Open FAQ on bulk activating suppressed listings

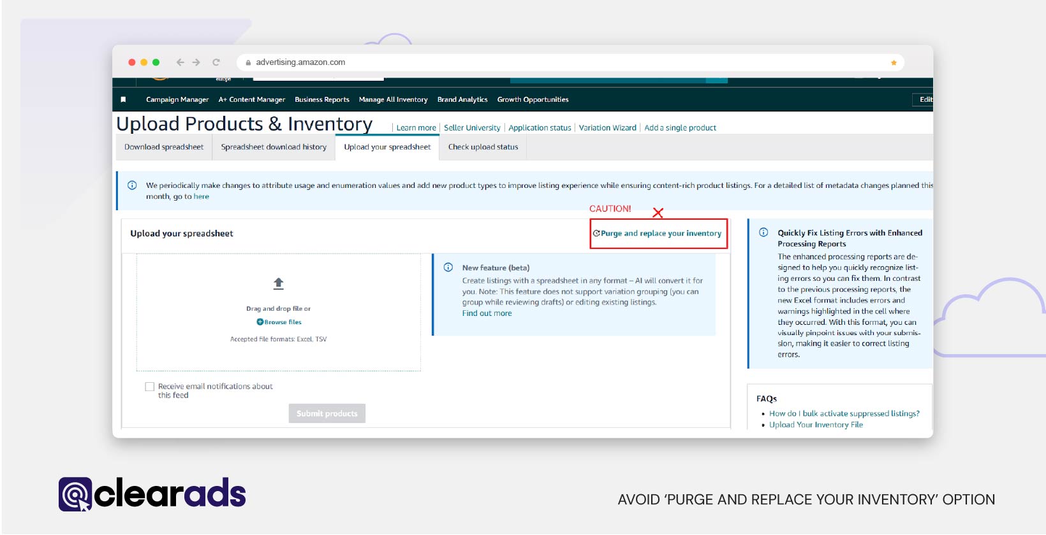tap(844, 413)
